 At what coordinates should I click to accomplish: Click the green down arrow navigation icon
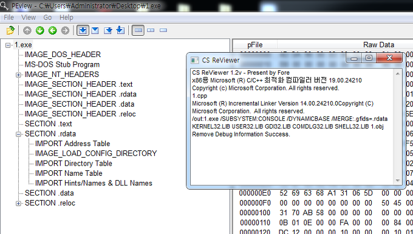click(x=39, y=30)
